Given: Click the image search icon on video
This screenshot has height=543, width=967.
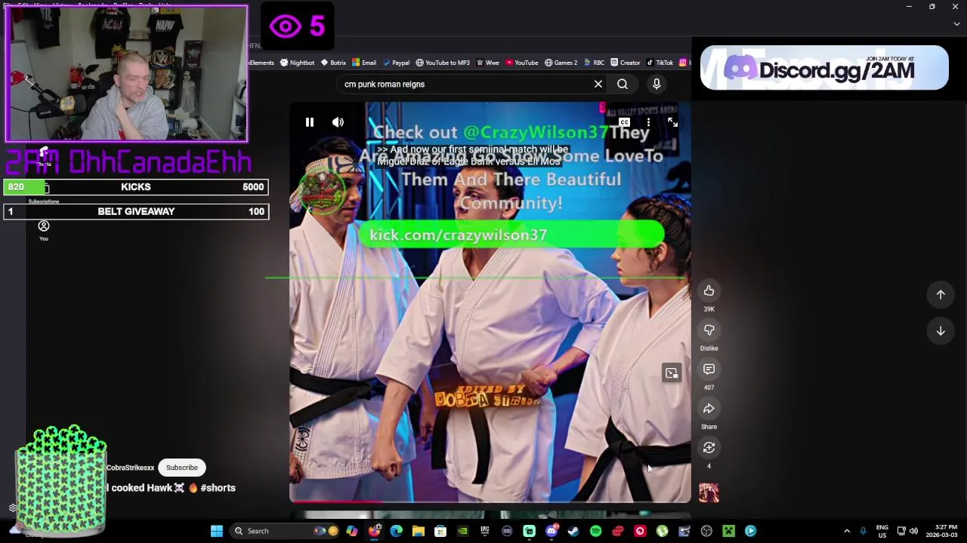Looking at the screenshot, I should (x=672, y=373).
